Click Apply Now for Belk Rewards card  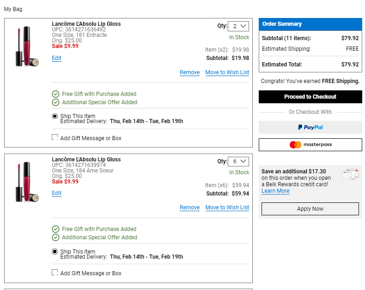310,209
